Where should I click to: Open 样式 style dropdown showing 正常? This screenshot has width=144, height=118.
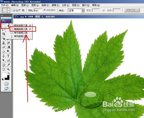click(x=76, y=10)
